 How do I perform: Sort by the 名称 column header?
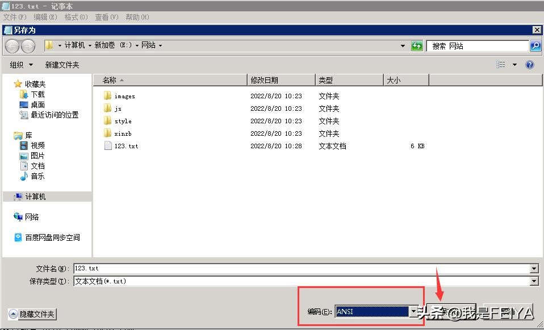[170, 80]
